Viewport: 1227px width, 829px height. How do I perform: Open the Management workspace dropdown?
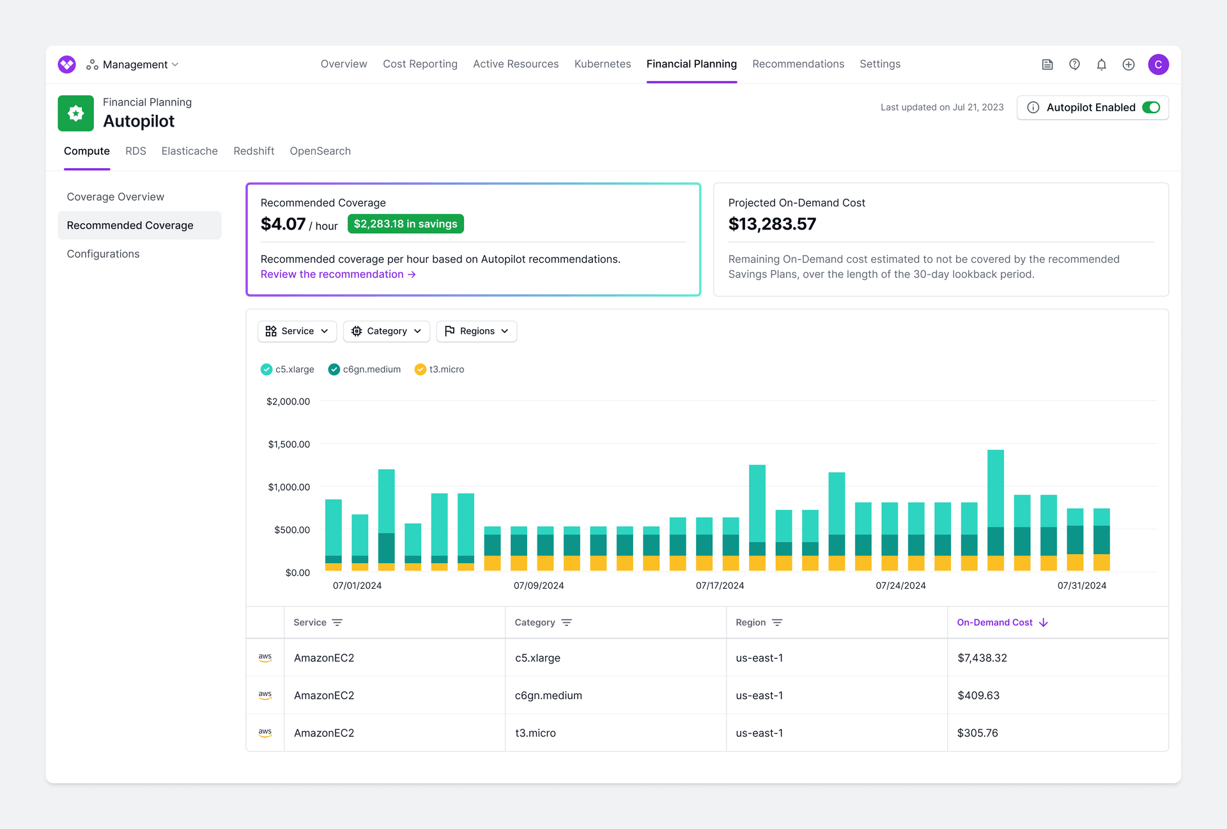[x=134, y=64]
